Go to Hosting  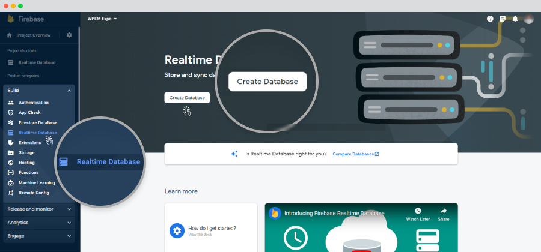coord(26,163)
